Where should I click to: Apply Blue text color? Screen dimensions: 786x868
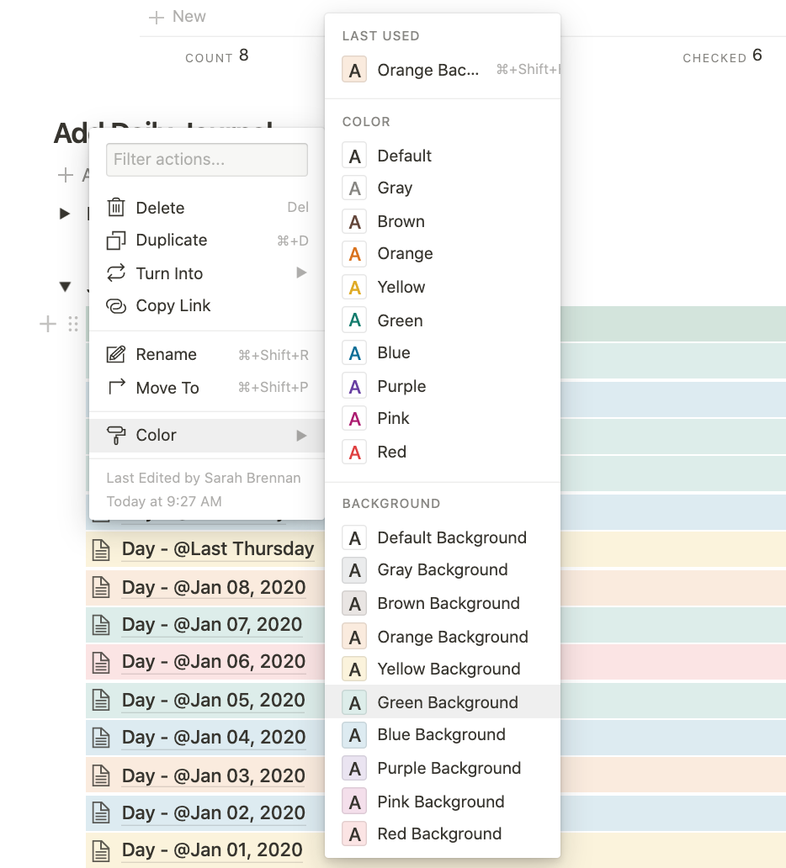(x=443, y=352)
